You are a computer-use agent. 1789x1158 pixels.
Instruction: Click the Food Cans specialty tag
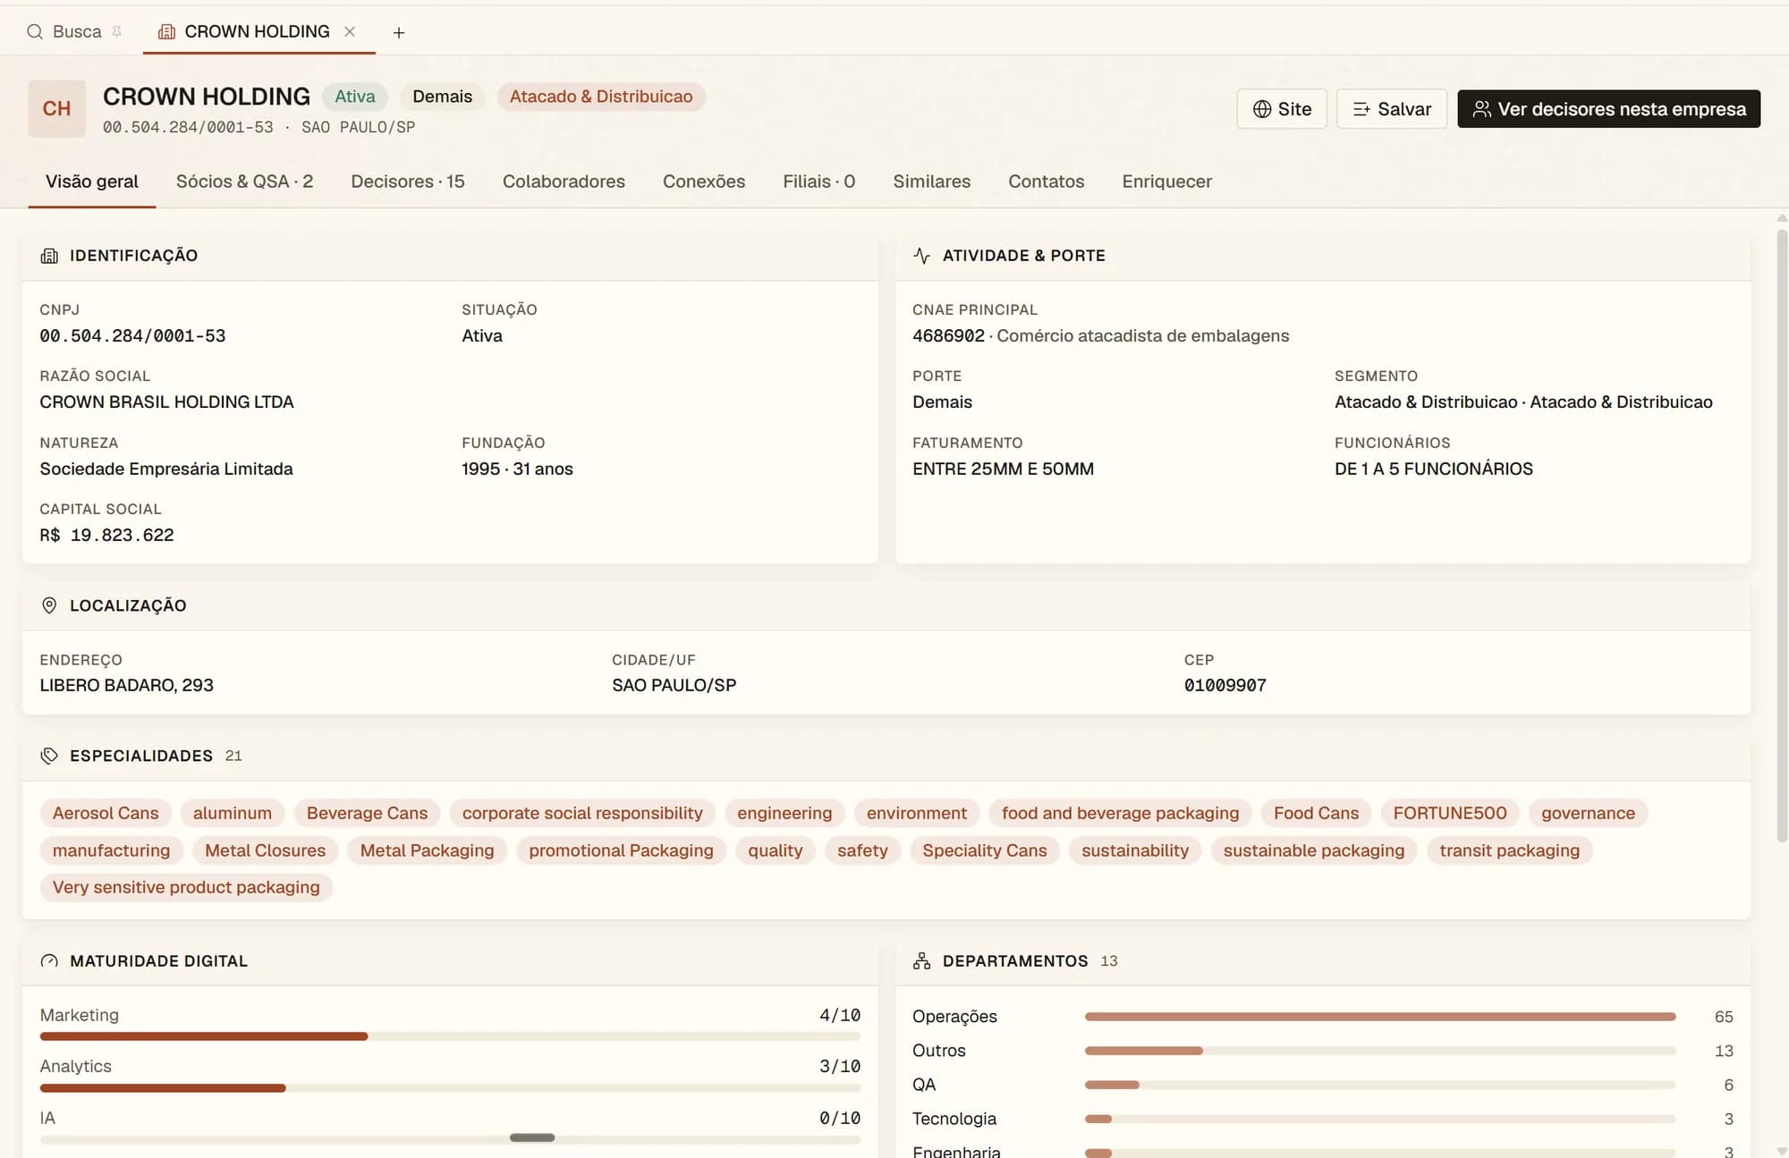pyautogui.click(x=1316, y=813)
